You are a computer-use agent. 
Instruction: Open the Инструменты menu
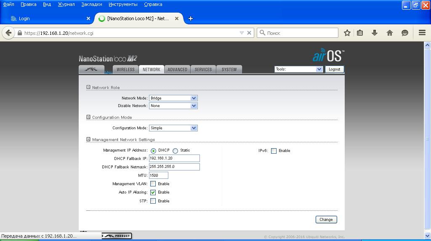click(x=123, y=4)
